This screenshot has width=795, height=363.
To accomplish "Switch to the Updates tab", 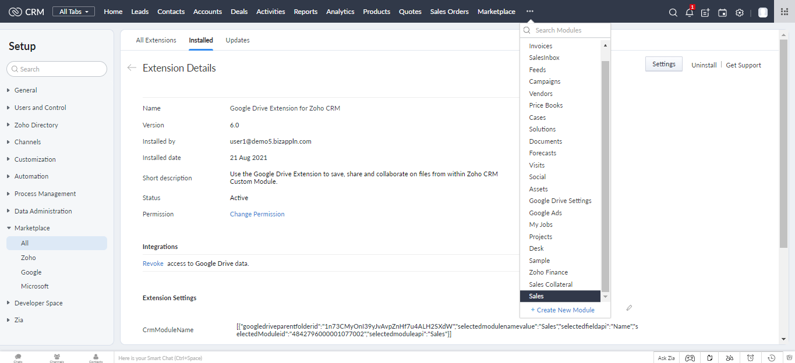I will 238,40.
